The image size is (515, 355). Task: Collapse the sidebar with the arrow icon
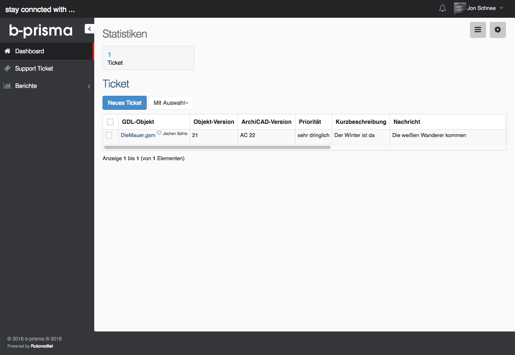click(x=89, y=28)
